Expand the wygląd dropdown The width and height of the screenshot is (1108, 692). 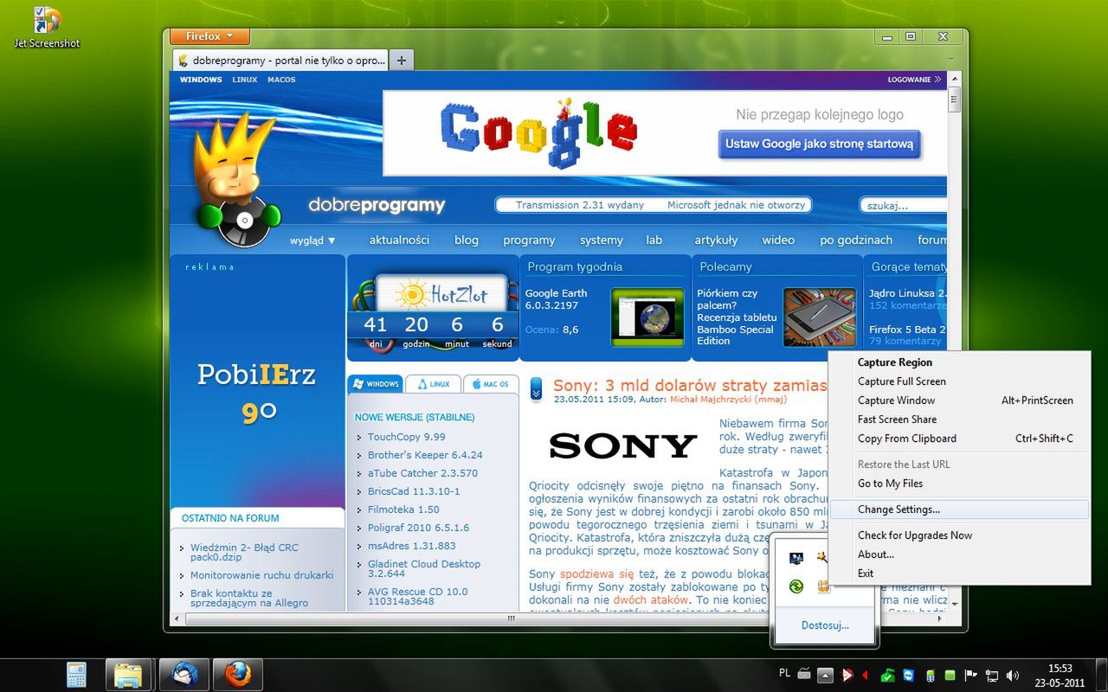312,240
